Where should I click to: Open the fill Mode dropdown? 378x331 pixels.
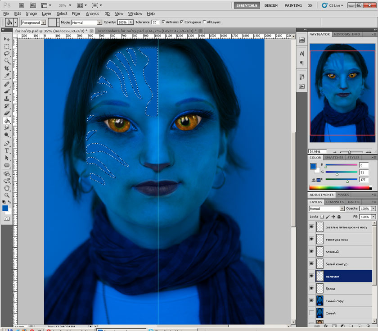coord(86,22)
